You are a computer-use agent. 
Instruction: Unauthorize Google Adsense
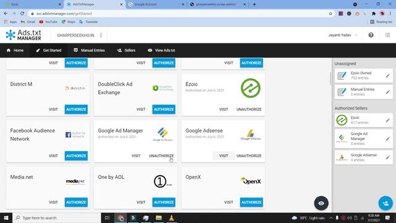tap(249, 155)
